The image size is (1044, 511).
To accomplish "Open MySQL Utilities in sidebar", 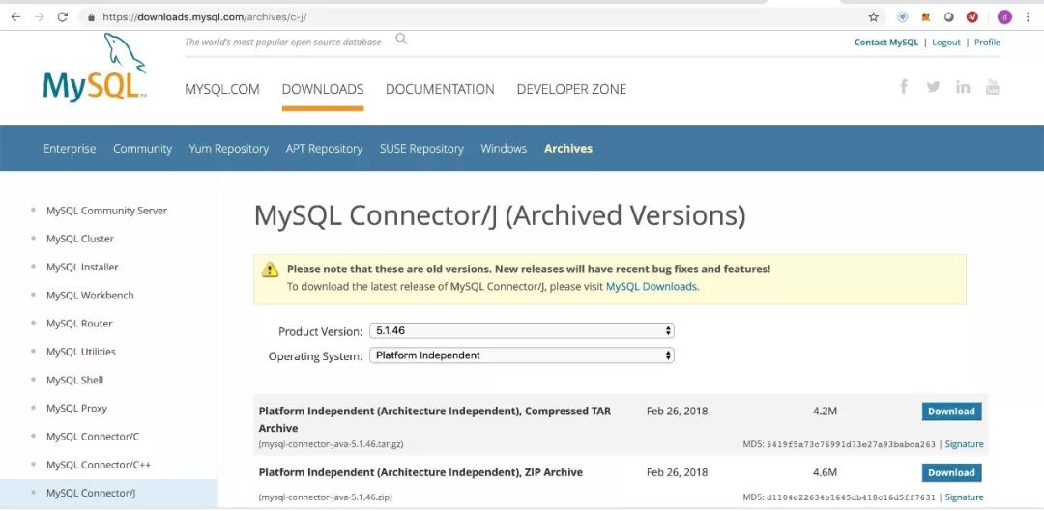I will point(80,352).
